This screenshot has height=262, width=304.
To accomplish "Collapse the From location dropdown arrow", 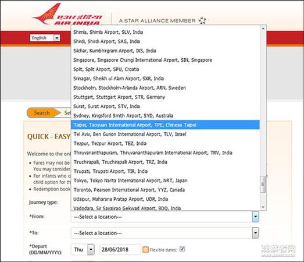I will point(256,217).
